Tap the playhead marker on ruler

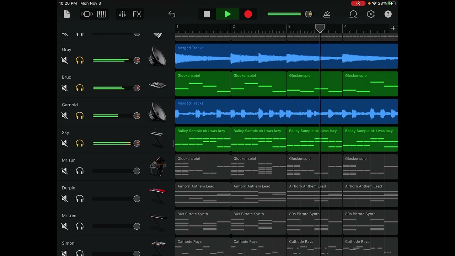click(x=320, y=28)
